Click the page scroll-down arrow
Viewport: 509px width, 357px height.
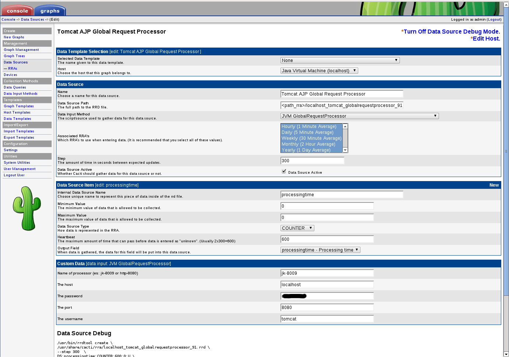[x=506, y=354]
